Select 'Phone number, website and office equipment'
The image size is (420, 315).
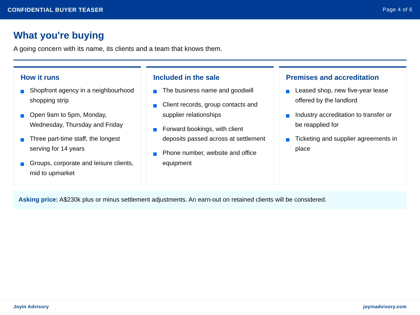point(209,158)
